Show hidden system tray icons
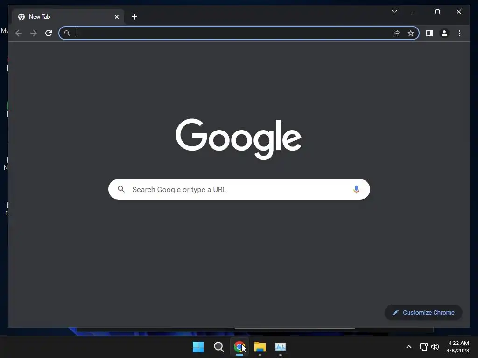The width and height of the screenshot is (478, 358). (409, 347)
